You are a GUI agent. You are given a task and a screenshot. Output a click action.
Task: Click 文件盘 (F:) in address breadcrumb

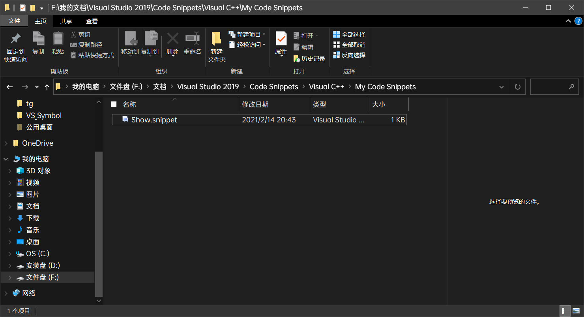[x=126, y=87]
